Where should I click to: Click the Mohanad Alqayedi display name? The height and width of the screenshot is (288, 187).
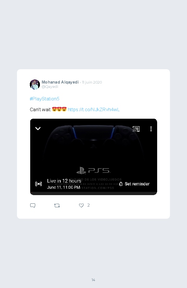coord(60,82)
